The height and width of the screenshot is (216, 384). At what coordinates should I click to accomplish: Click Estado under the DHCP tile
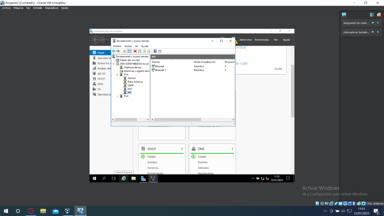pos(152,157)
